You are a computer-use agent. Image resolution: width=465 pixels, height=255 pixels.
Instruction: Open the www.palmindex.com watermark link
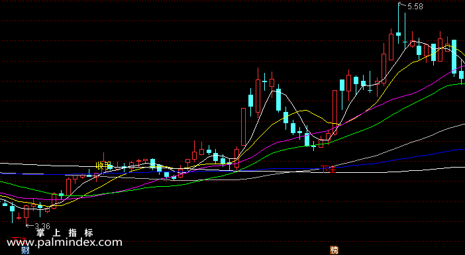tap(64, 242)
